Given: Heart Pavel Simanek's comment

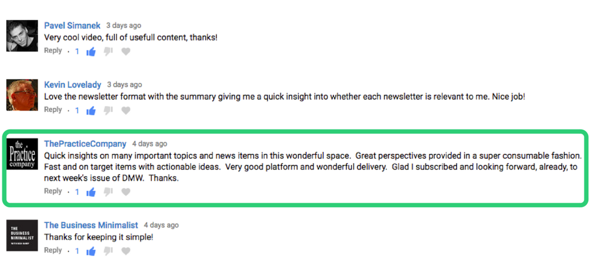Looking at the screenshot, I should pos(126,52).
